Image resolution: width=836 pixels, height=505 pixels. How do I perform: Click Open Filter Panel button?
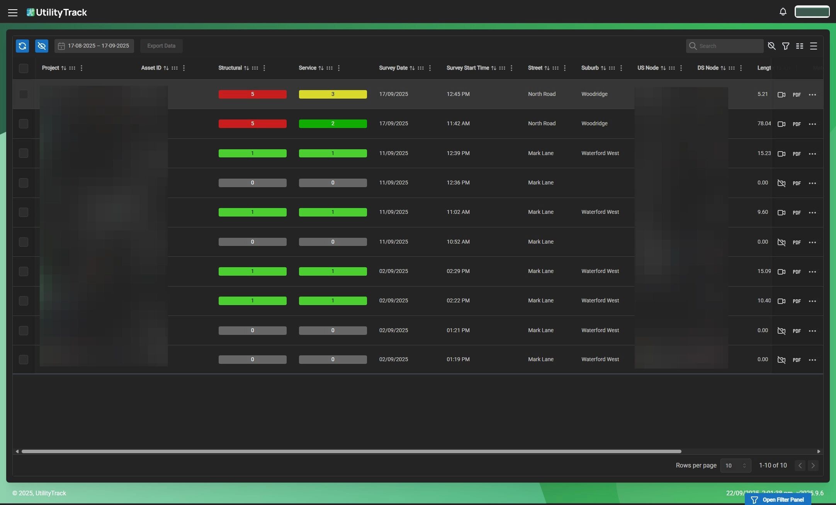778,500
